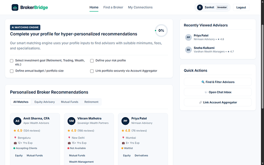Click the Logout button
Screen dimensions: 264x165
coord(241,7)
